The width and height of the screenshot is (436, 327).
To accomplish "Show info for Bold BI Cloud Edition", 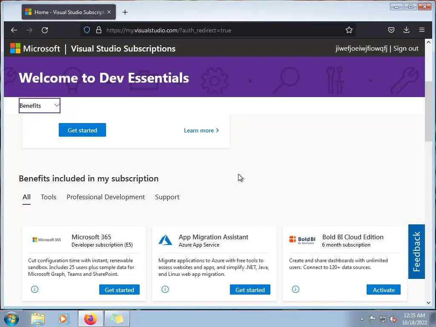I will click(x=295, y=289).
